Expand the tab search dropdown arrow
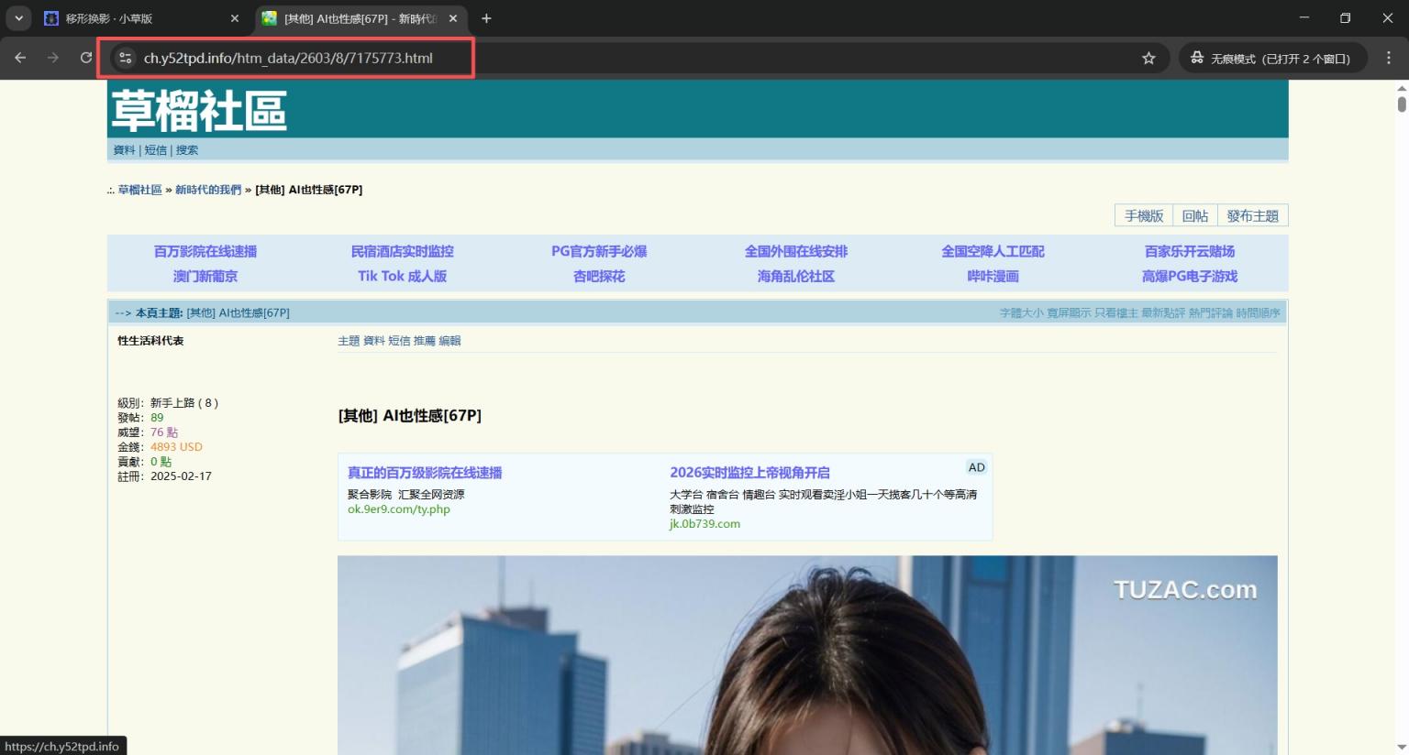 point(18,18)
